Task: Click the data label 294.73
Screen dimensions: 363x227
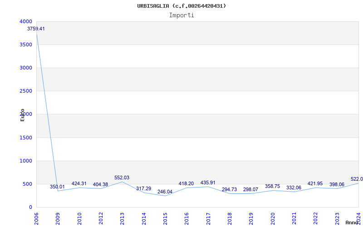Action: 230,189
